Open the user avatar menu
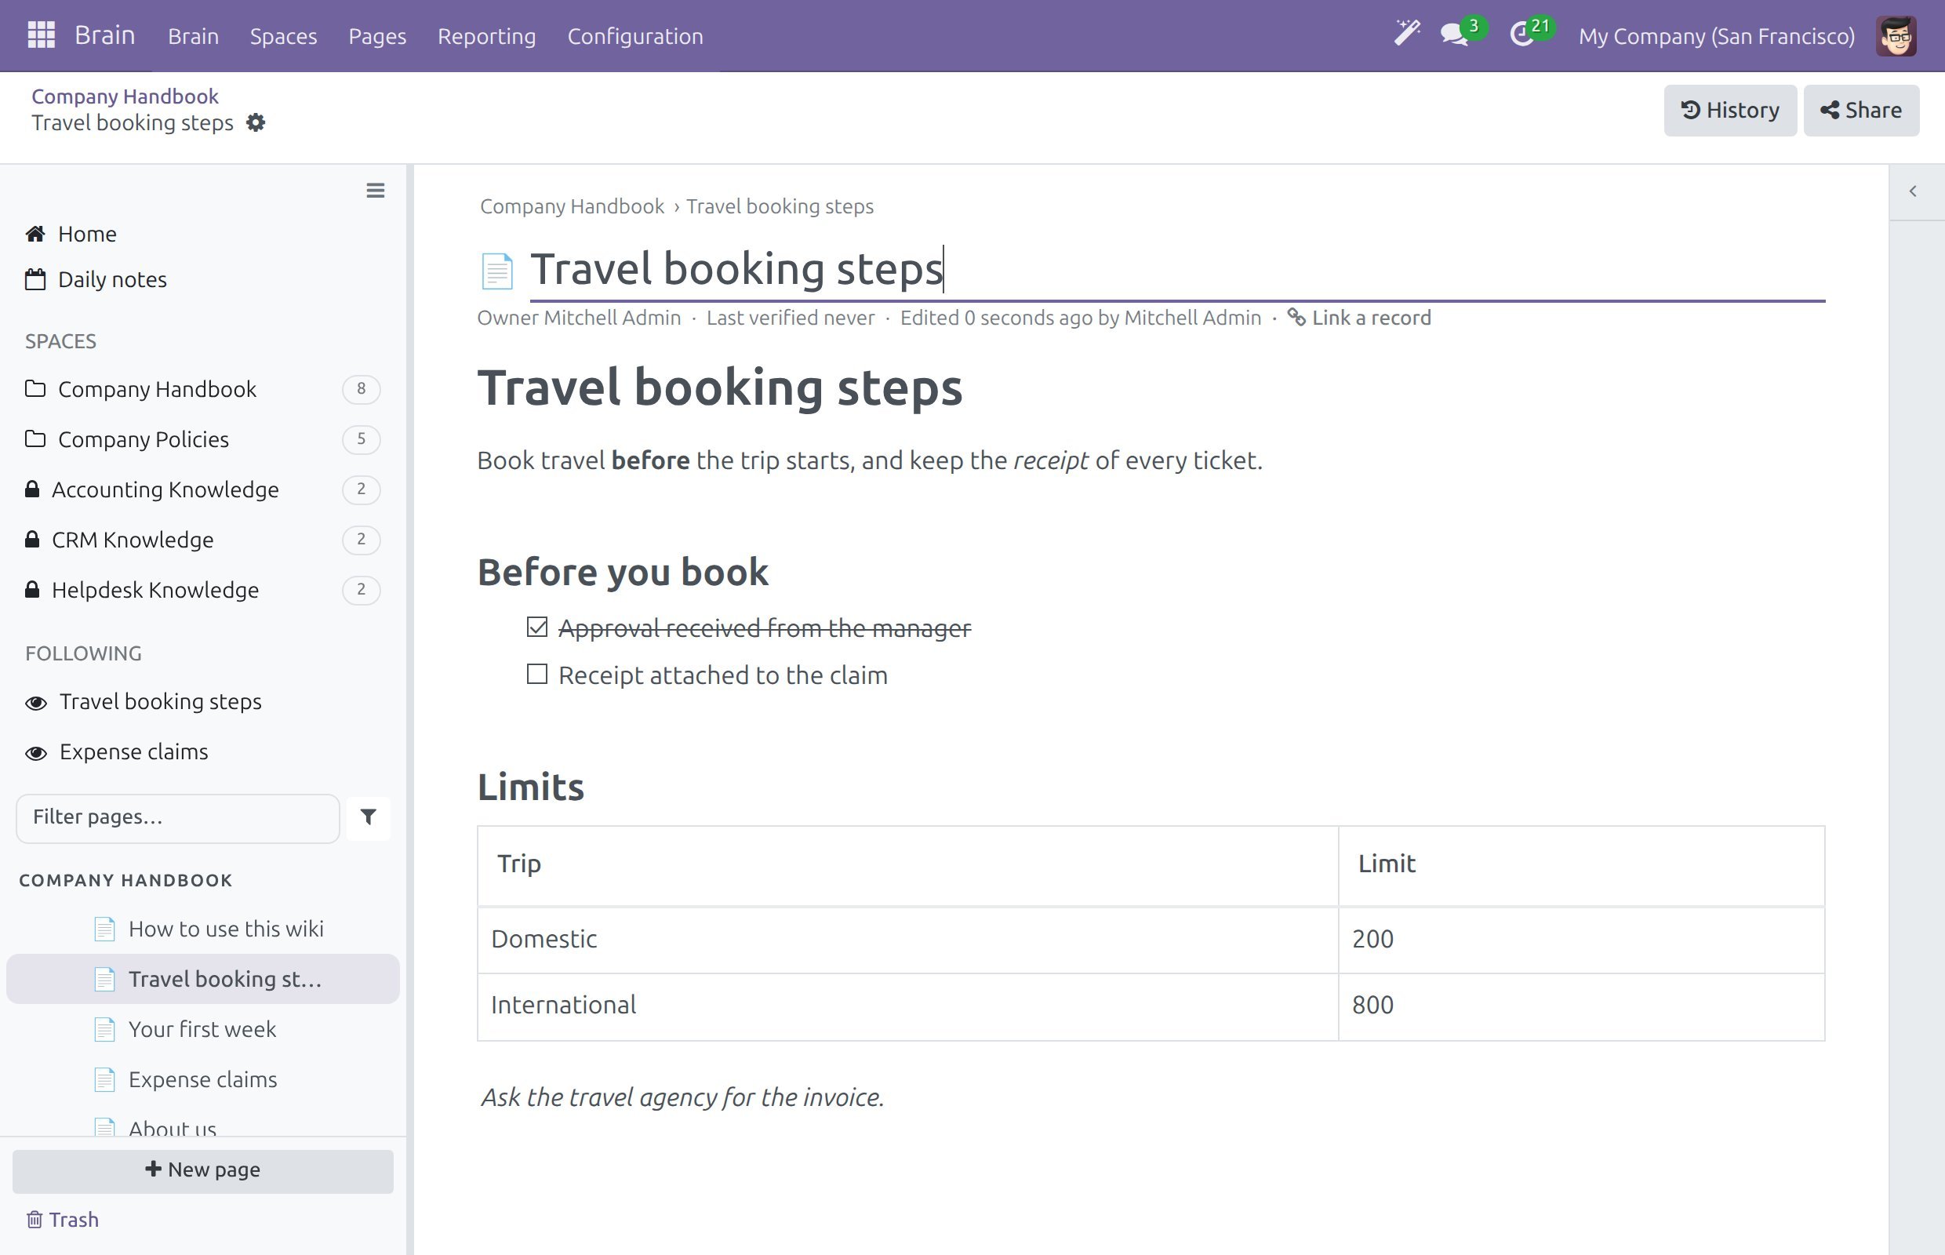 coord(1896,36)
